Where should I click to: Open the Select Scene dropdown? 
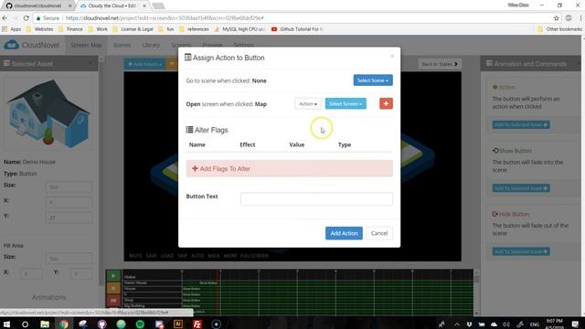click(x=373, y=80)
